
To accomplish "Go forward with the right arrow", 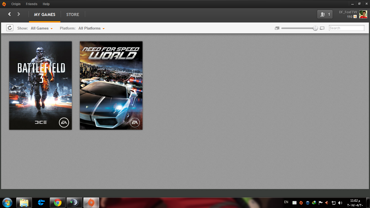I will [x=19, y=14].
